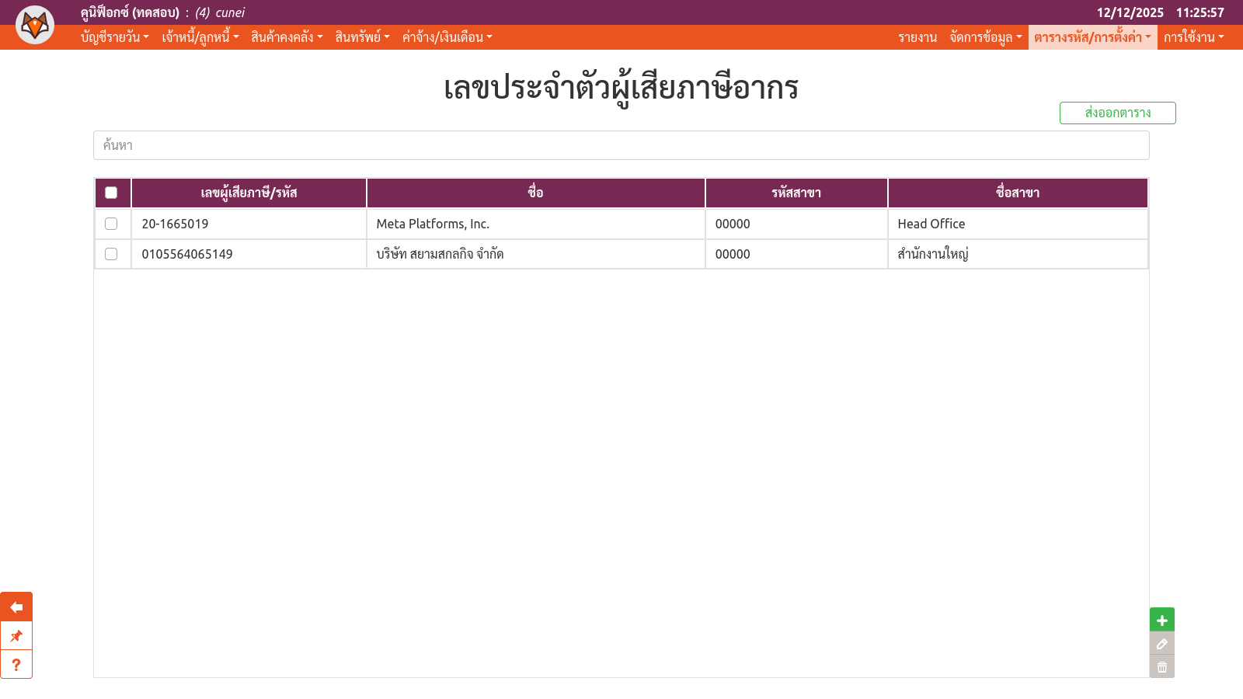The height and width of the screenshot is (699, 1243).
Task: Open the สินค้าคงคลัง dropdown menu
Action: click(286, 37)
